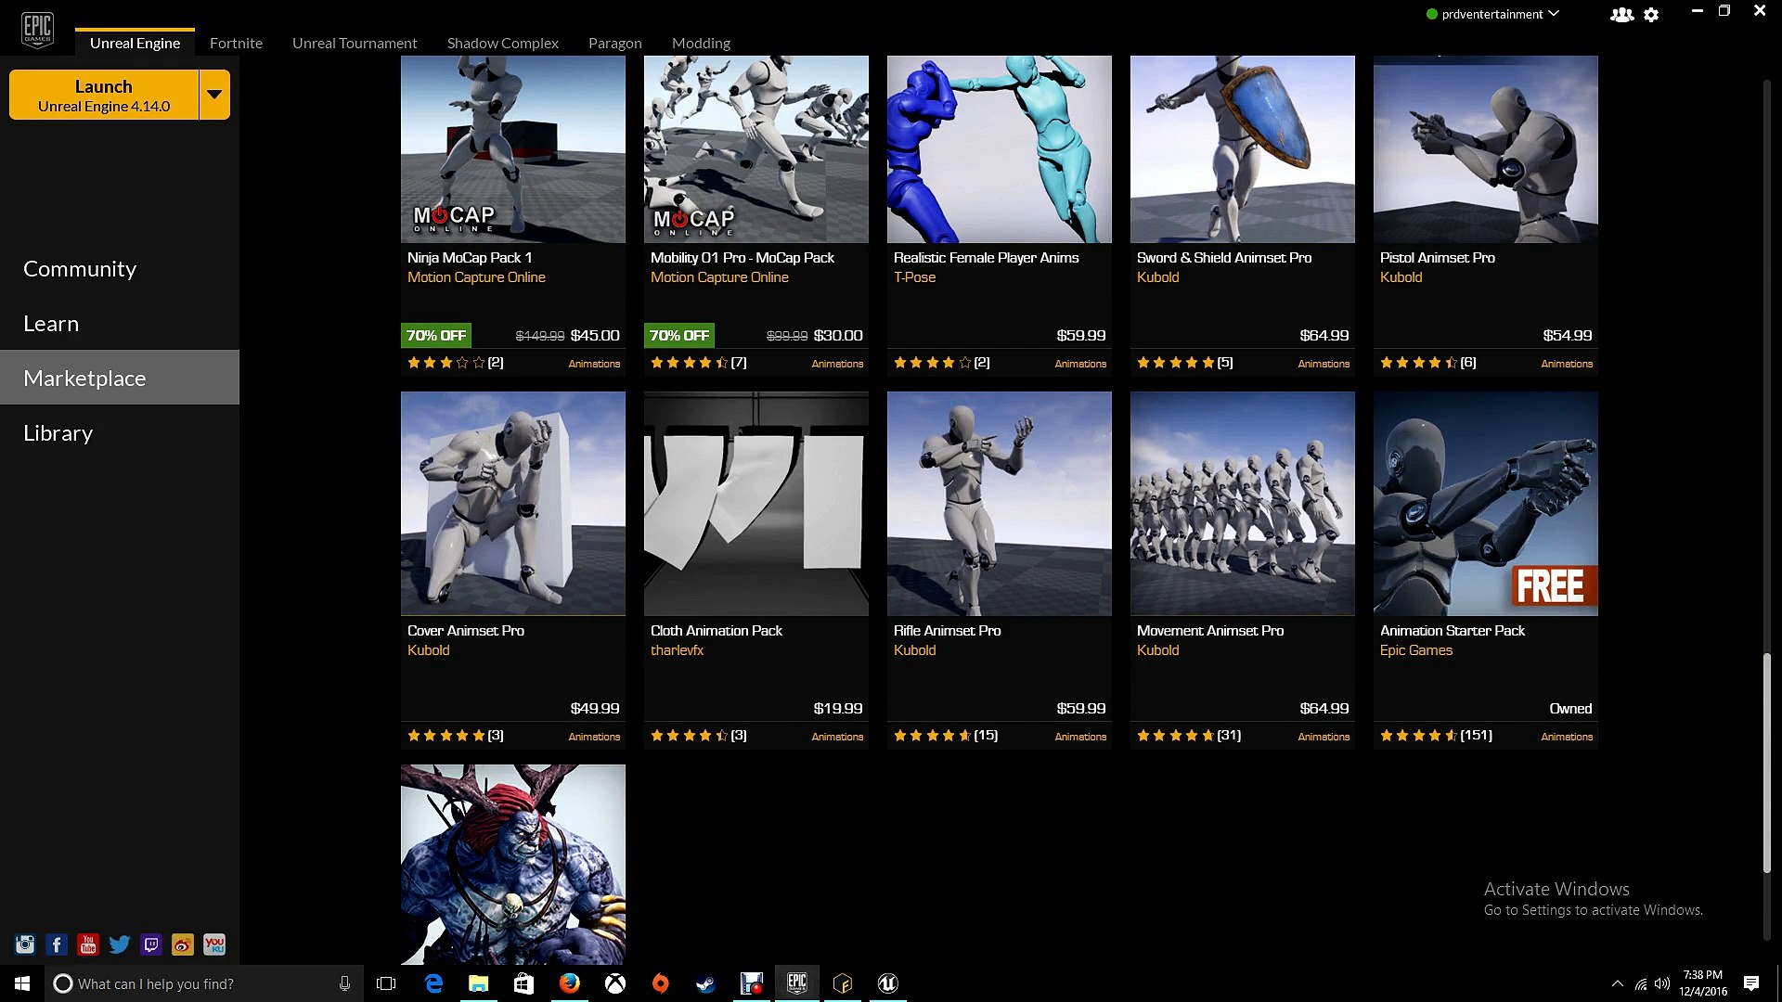Open Firefox from taskbar
Image resolution: width=1782 pixels, height=1002 pixels.
click(x=569, y=983)
